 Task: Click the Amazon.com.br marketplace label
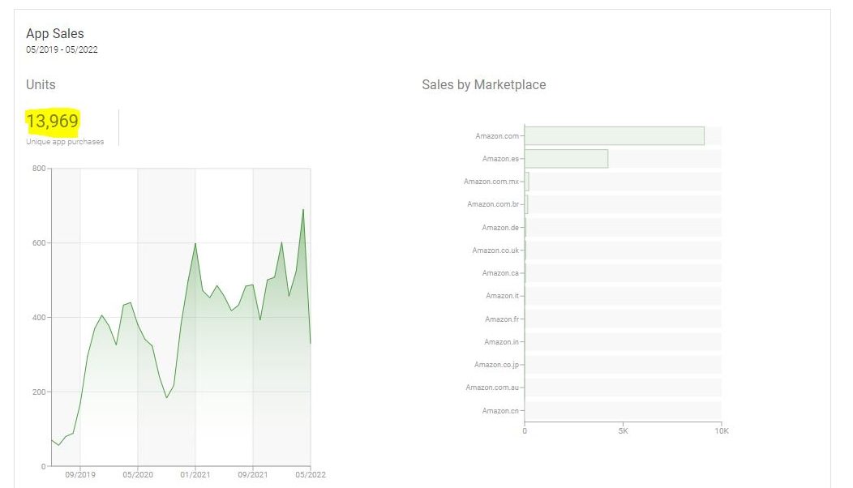tap(493, 204)
